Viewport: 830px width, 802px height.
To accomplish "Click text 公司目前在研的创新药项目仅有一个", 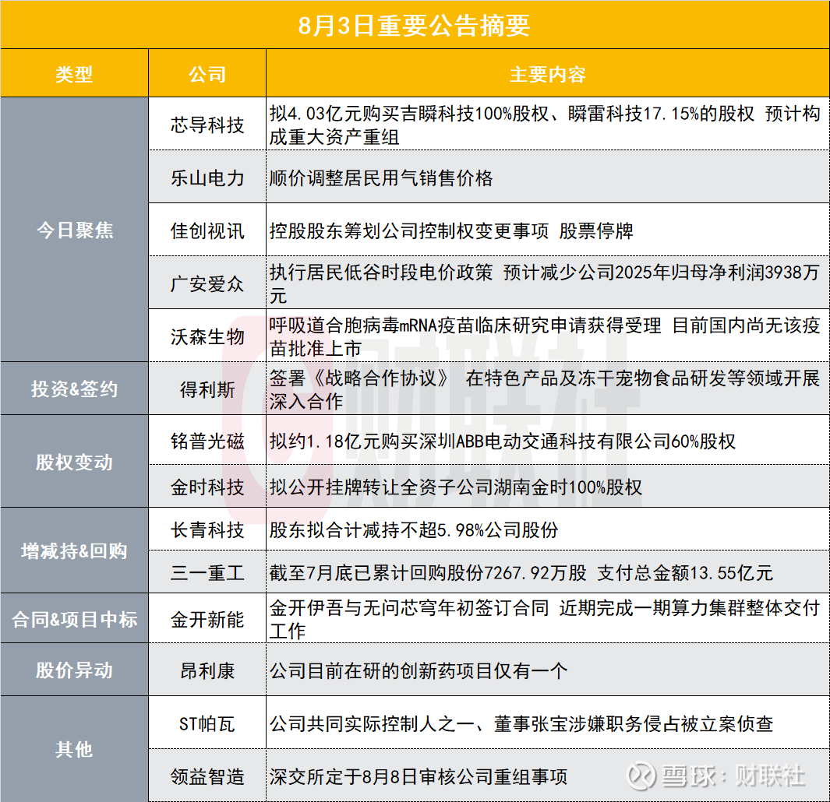I will (419, 670).
